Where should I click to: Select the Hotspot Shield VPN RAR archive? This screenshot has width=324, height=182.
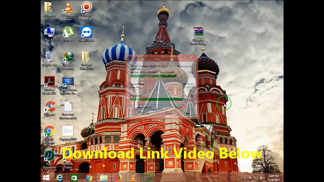tap(198, 32)
